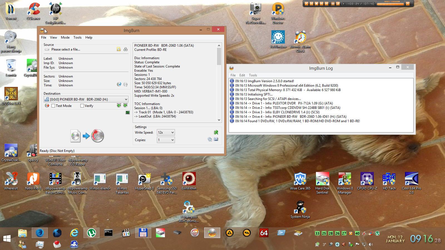
Task: Click the orange seek bar on media player
Action: coord(390,4)
